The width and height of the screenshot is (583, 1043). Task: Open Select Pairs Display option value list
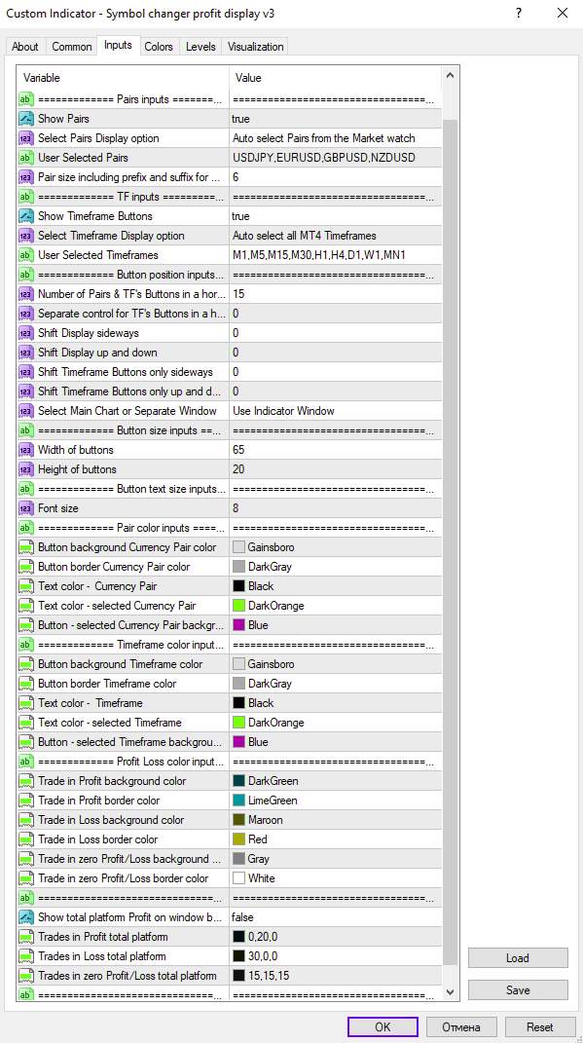[335, 138]
